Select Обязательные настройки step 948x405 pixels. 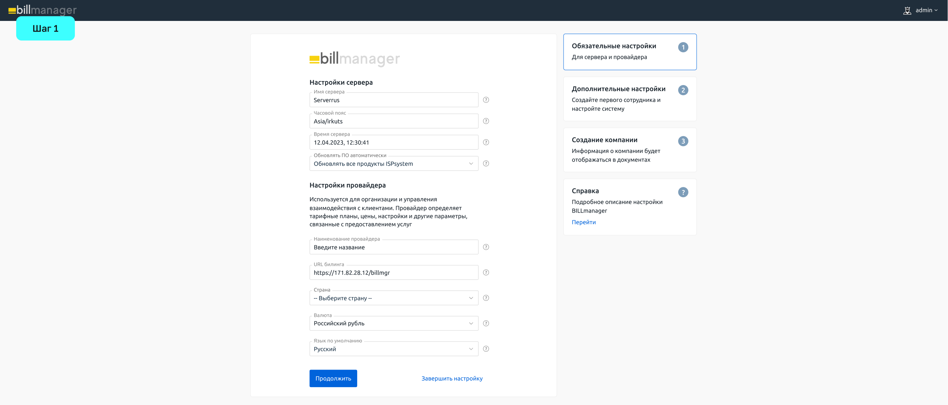(x=630, y=52)
